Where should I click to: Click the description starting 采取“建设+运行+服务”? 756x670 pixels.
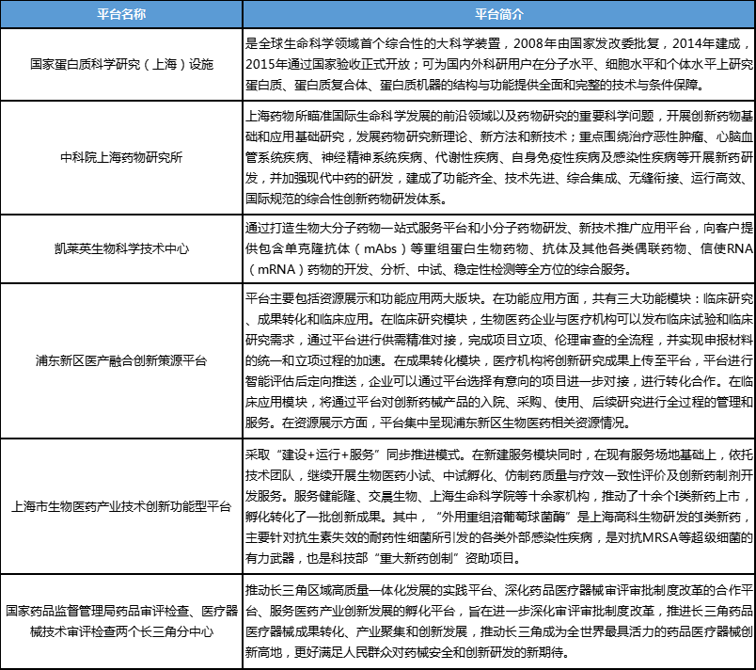click(499, 506)
